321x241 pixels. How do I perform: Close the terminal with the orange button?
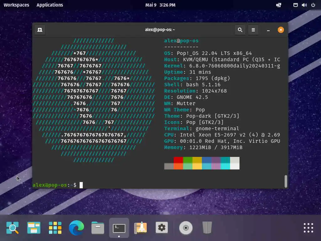tap(281, 30)
